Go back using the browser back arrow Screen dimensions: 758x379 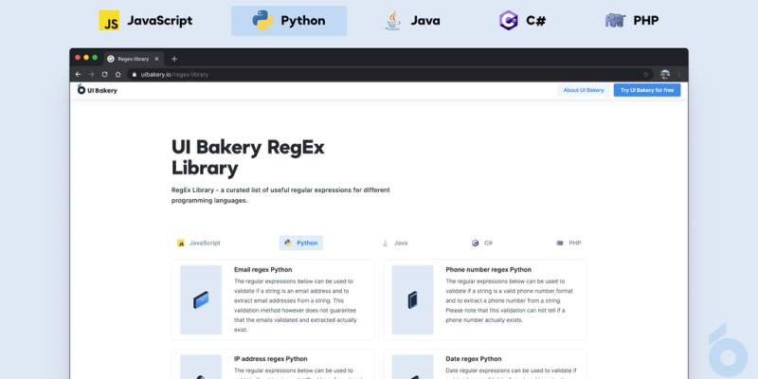click(x=79, y=74)
